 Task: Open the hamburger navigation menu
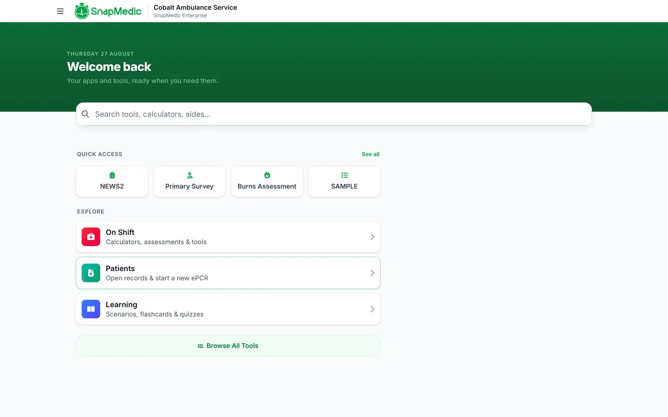pos(60,11)
